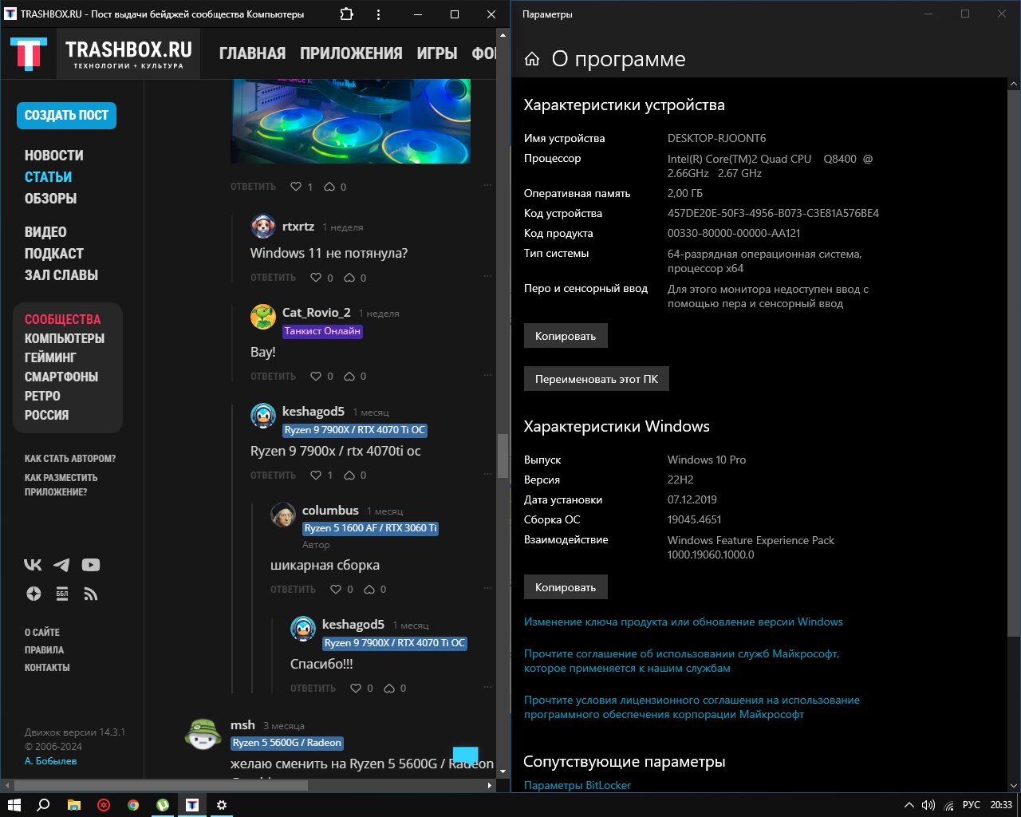
Task: Open ЗАЛ СЛАВЫ in the sidebar
Action: (61, 275)
